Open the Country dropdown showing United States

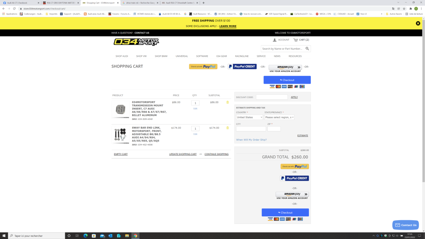[x=249, y=117]
